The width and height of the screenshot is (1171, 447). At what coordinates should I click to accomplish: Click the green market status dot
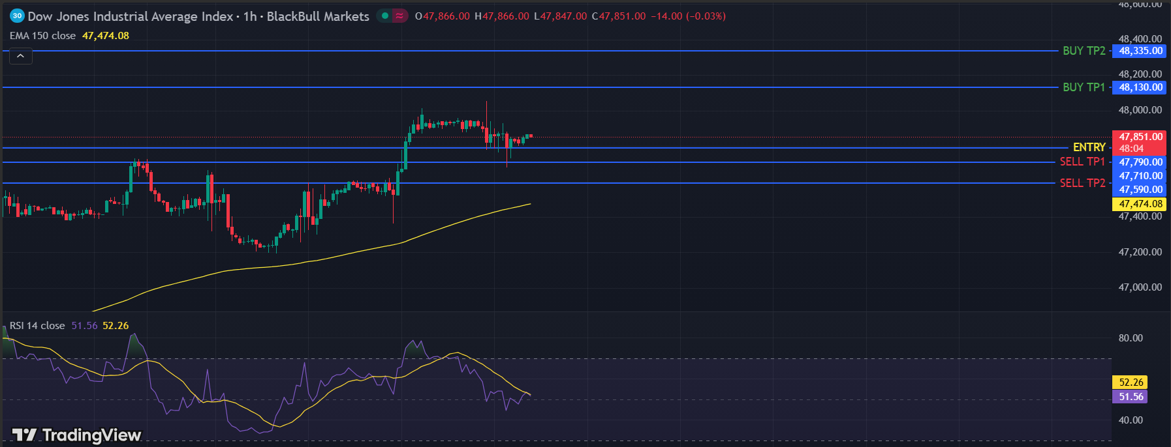coord(385,16)
